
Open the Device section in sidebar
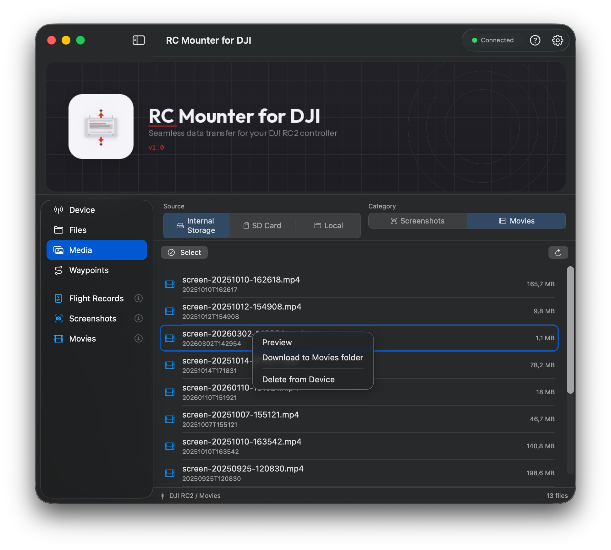[97, 210]
